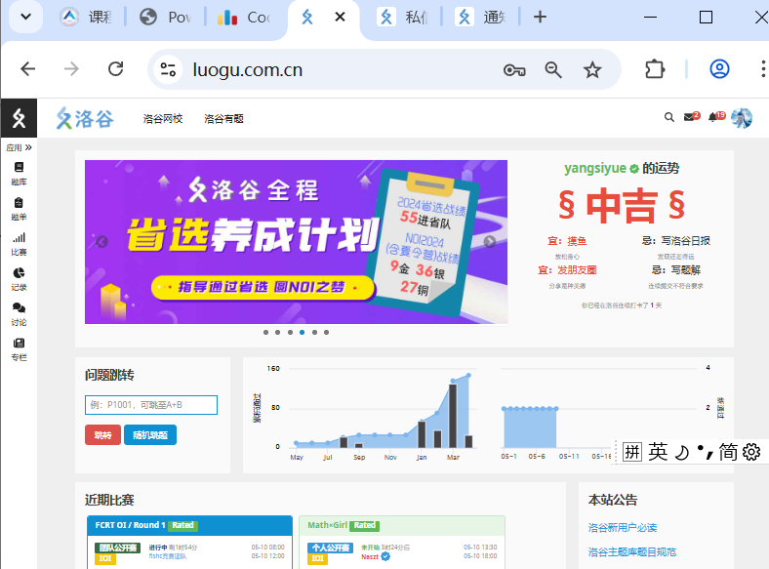Click the blue 随机跳题 button
The width and height of the screenshot is (769, 569).
click(150, 435)
